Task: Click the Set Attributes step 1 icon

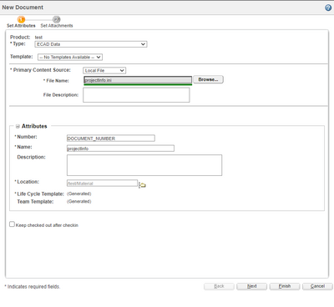Action: 21,19
